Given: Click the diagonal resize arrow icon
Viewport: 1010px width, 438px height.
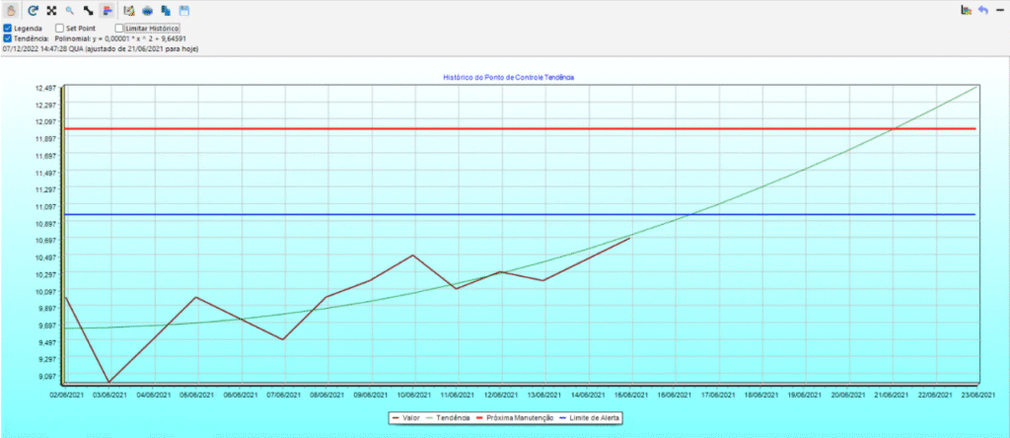Looking at the screenshot, I should pyautogui.click(x=88, y=10).
